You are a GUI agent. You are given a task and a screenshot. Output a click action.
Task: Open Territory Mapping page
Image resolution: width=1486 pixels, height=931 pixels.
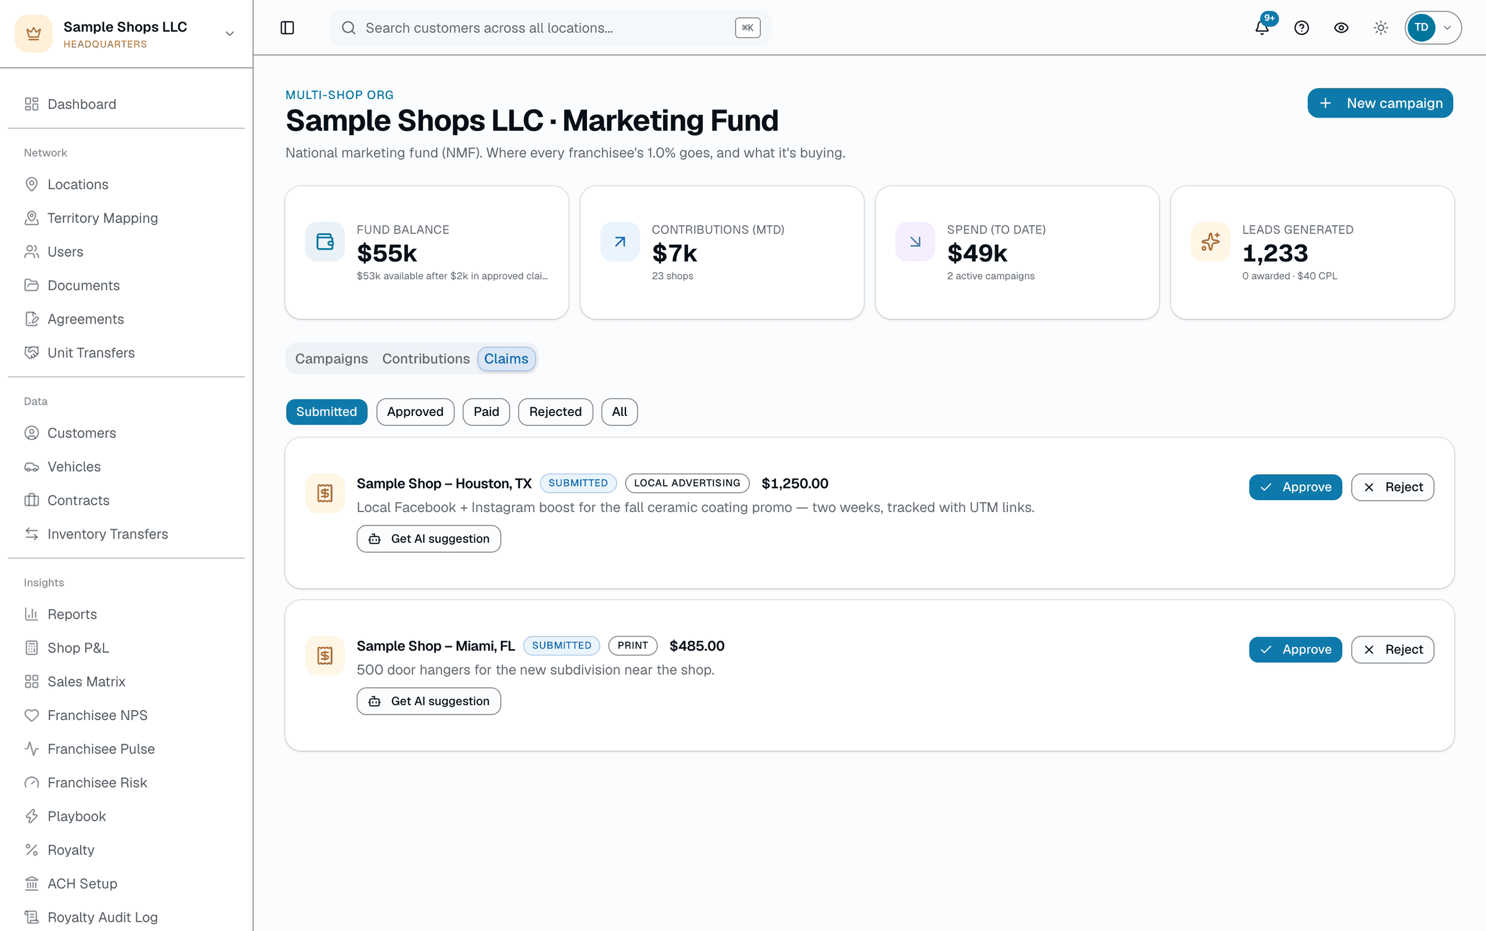(x=126, y=218)
